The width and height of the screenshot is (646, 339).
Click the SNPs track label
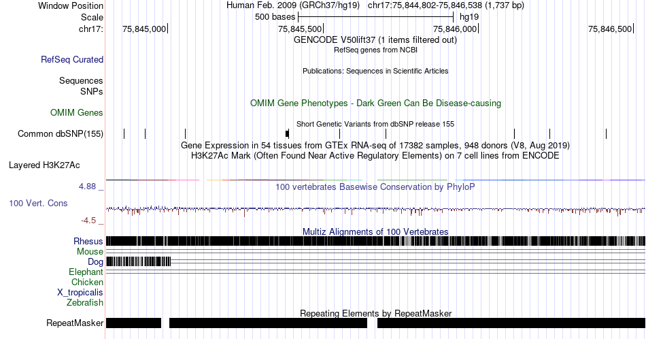pyautogui.click(x=92, y=91)
